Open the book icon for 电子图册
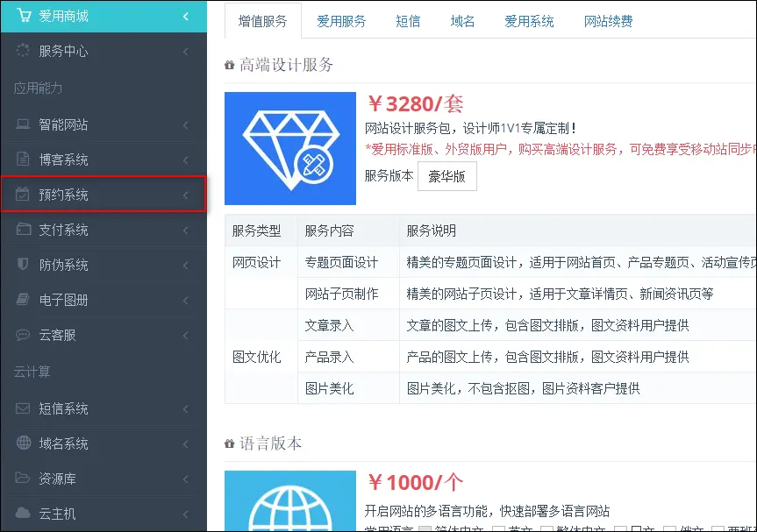 point(23,300)
